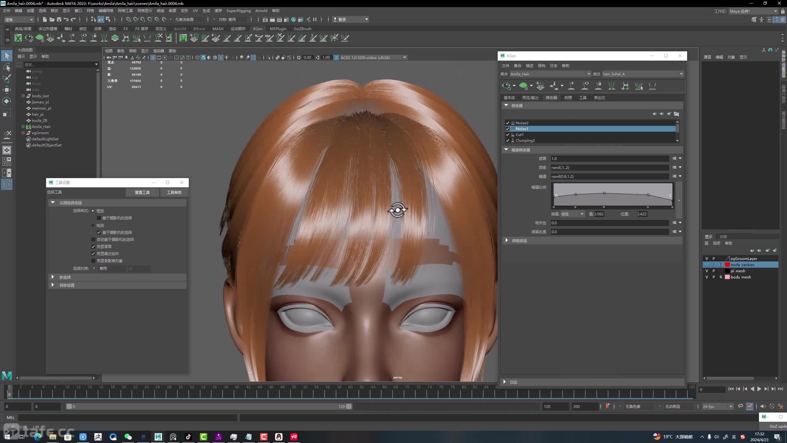
Task: Click the pink color swatch of body mesh layer
Action: click(727, 277)
